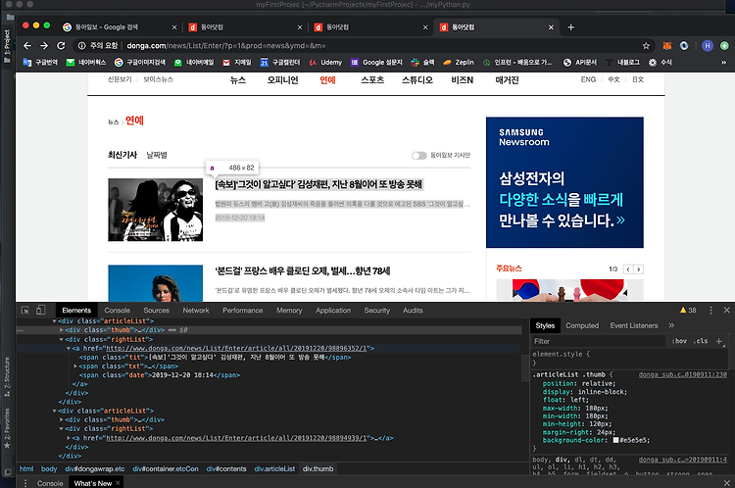Click the #e5e5e5 background-color swatch
Viewport: 735px width, 488px height.
616,440
